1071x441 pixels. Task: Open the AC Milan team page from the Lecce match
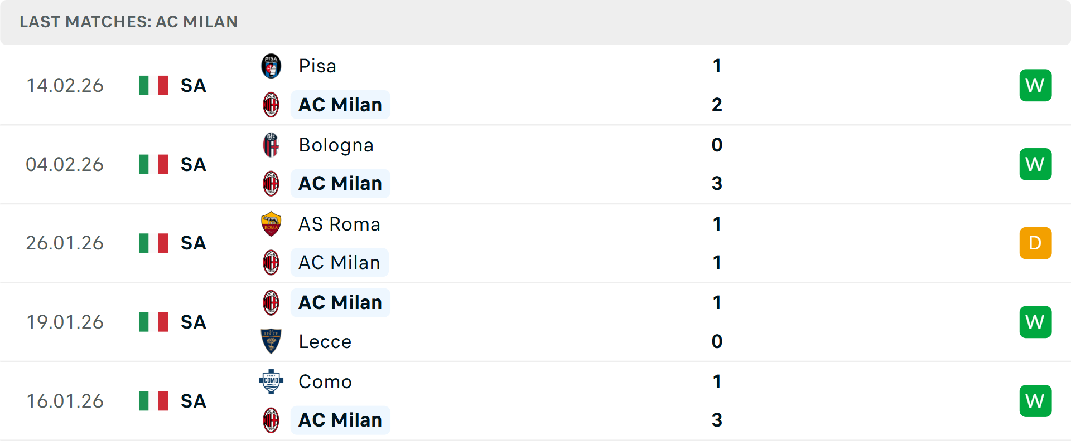340,302
